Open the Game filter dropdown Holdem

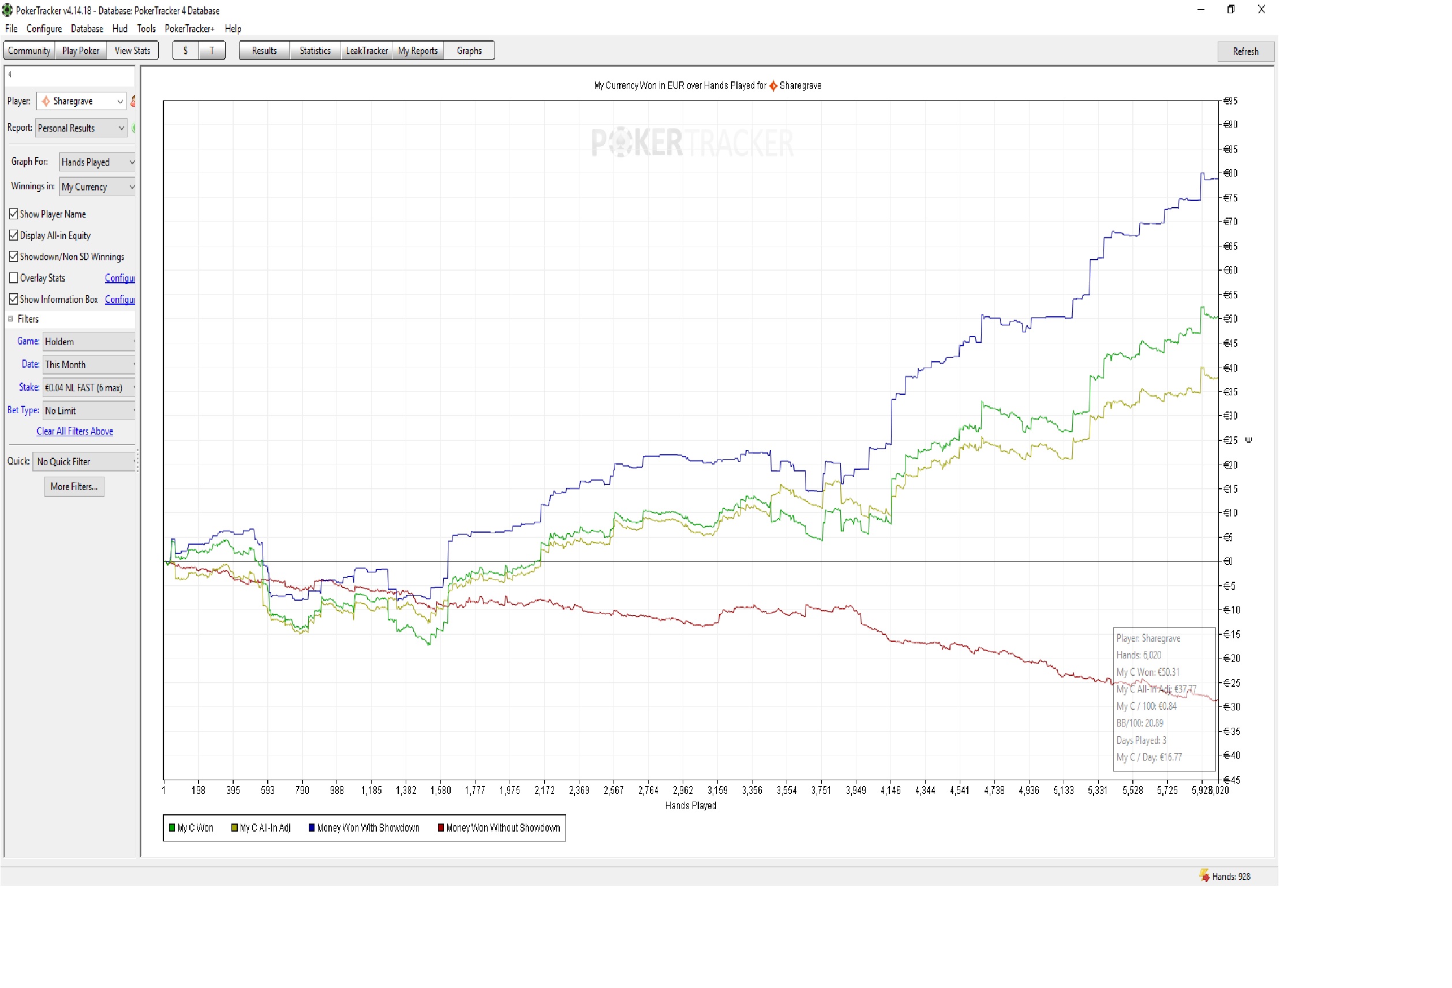point(89,342)
